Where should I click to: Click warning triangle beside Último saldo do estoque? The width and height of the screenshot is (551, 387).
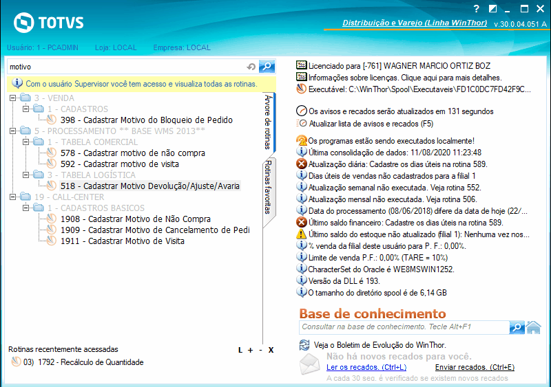tap(302, 234)
